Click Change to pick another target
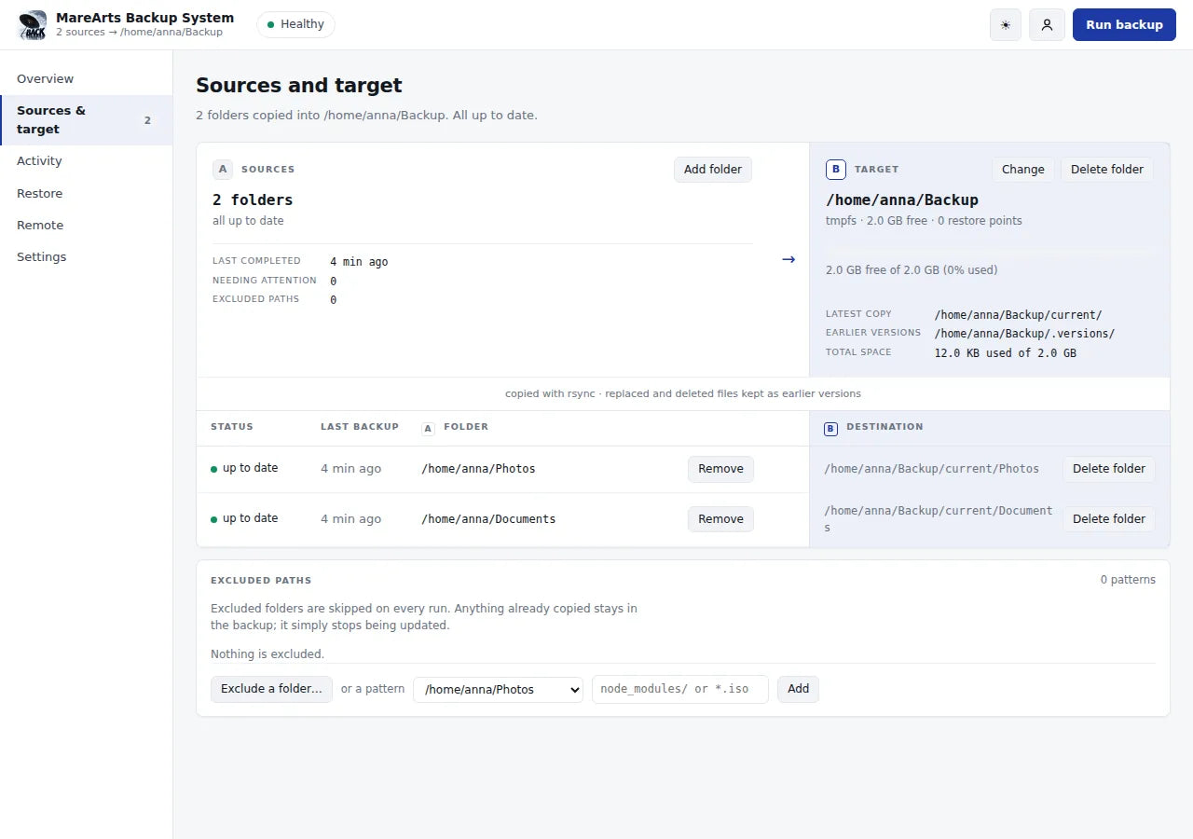 (x=1022, y=170)
